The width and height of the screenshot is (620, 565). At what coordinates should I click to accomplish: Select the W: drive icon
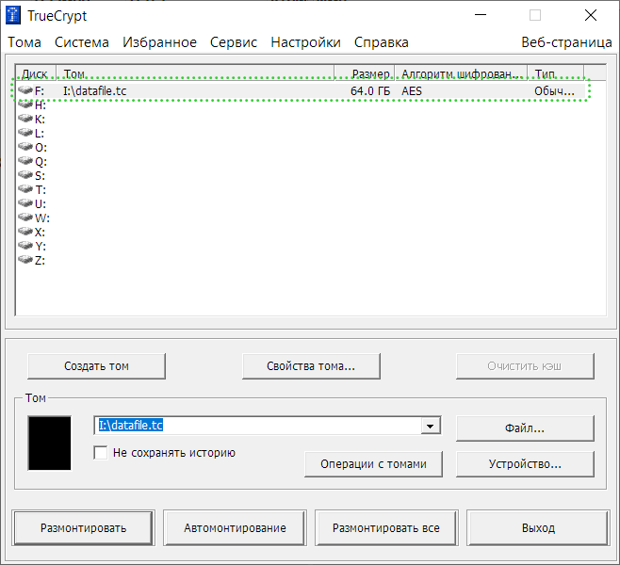25,218
